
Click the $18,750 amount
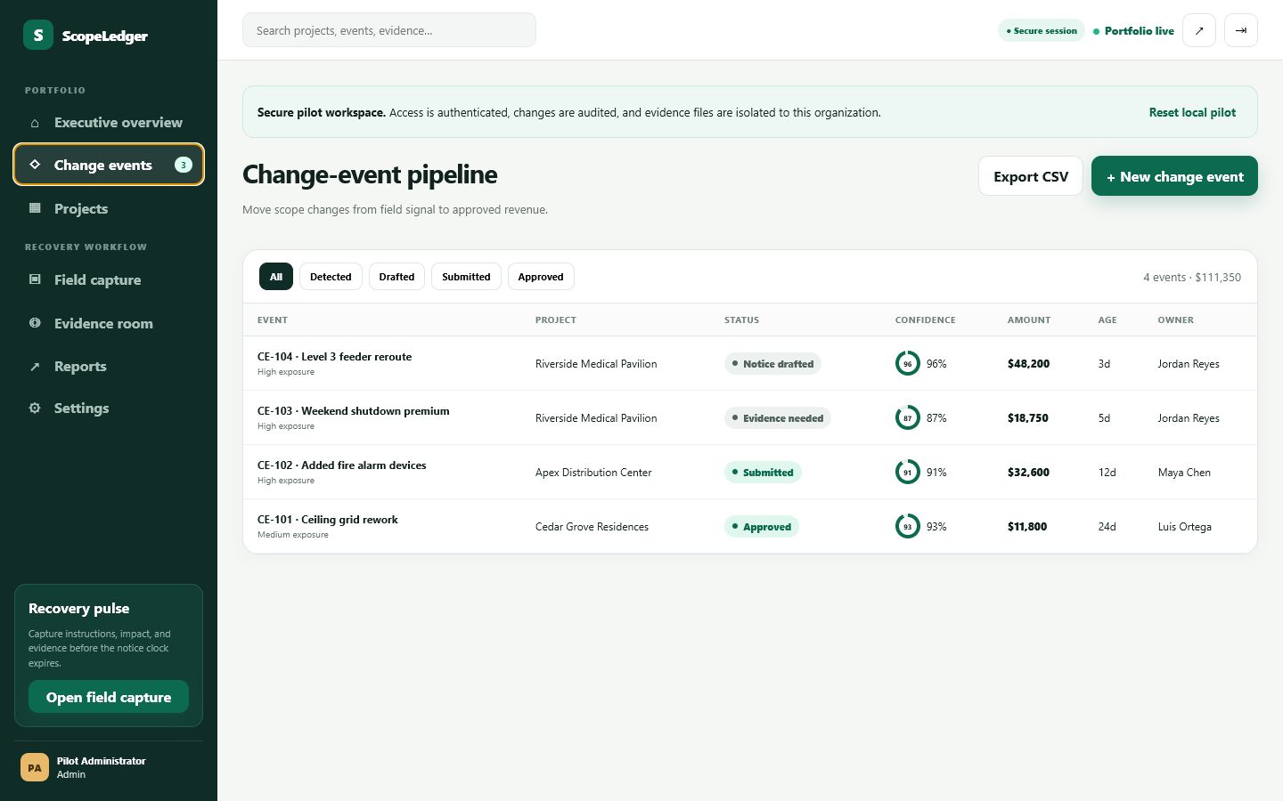click(x=1027, y=417)
